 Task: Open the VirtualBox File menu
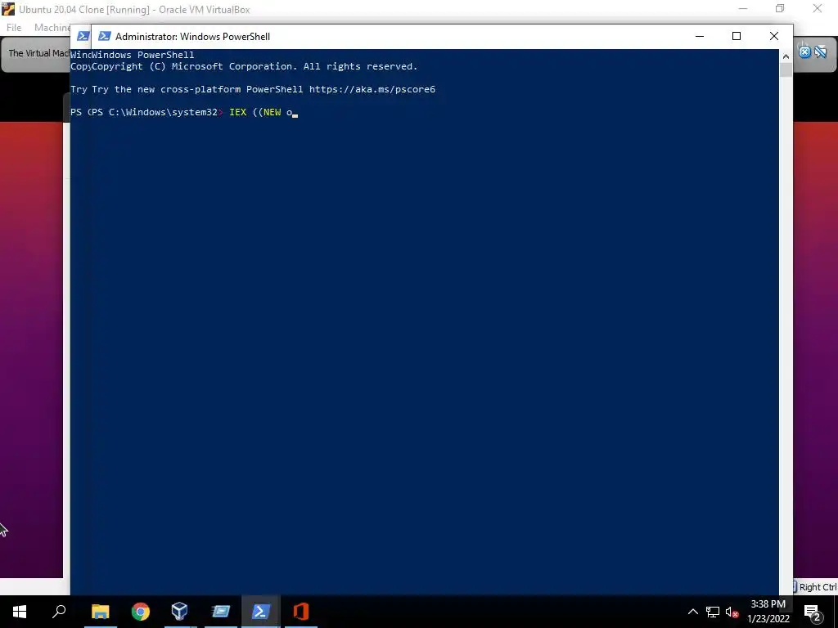point(14,27)
